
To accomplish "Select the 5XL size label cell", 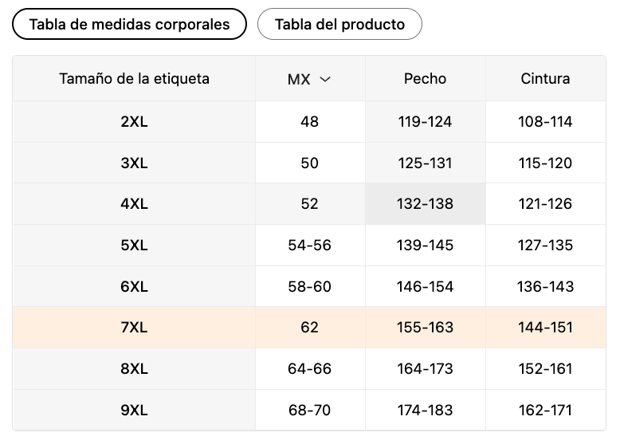I will click(134, 245).
